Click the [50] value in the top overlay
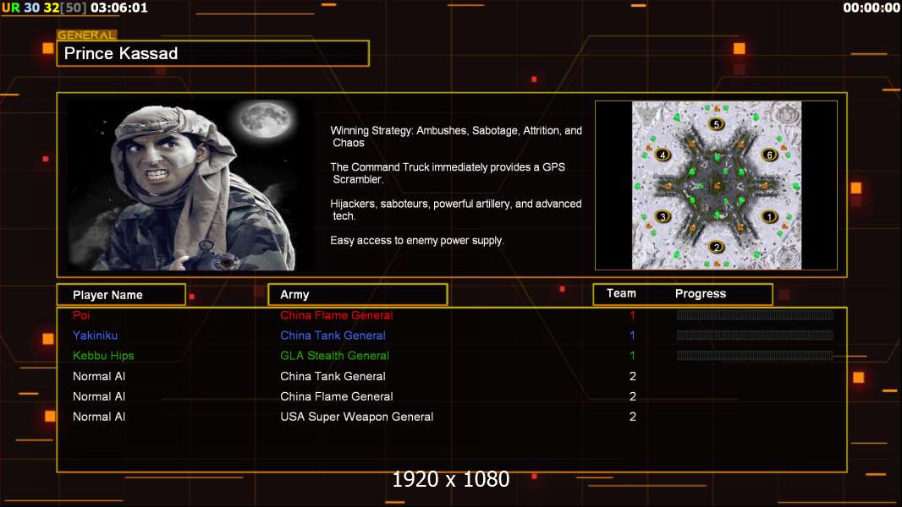The width and height of the screenshot is (902, 507). (73, 8)
